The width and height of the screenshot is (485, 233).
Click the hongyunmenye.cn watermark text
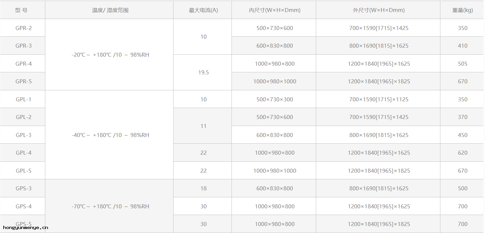coord(26,228)
